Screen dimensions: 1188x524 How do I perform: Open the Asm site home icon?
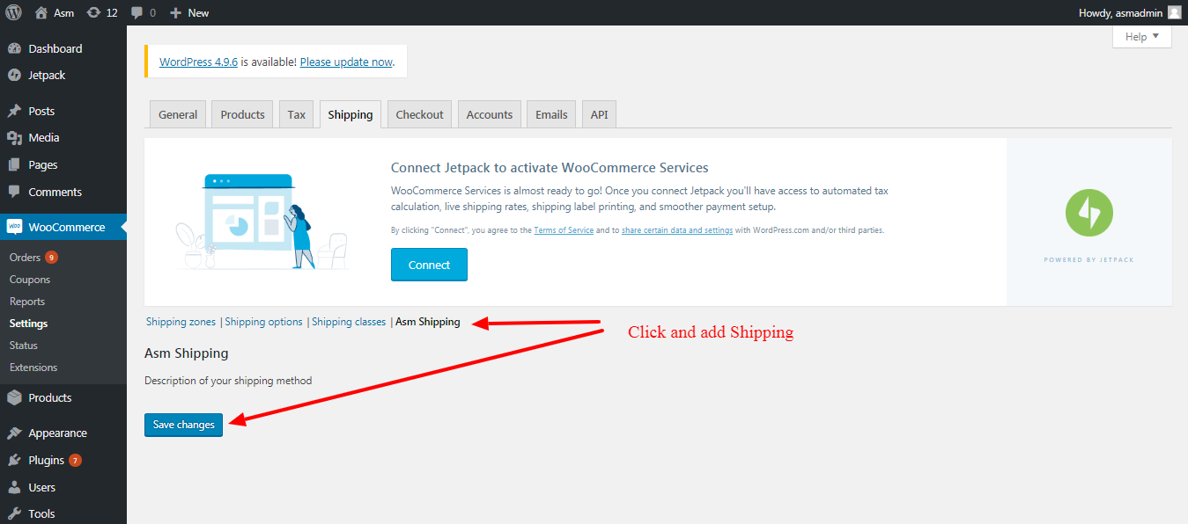41,12
